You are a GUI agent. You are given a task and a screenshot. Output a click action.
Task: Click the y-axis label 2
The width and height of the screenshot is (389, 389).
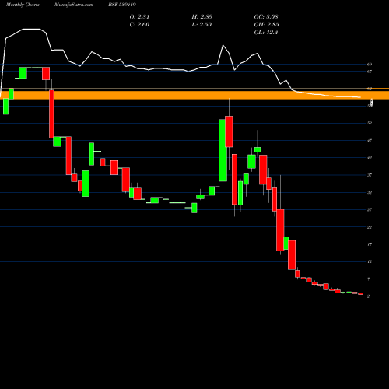coord(369,296)
